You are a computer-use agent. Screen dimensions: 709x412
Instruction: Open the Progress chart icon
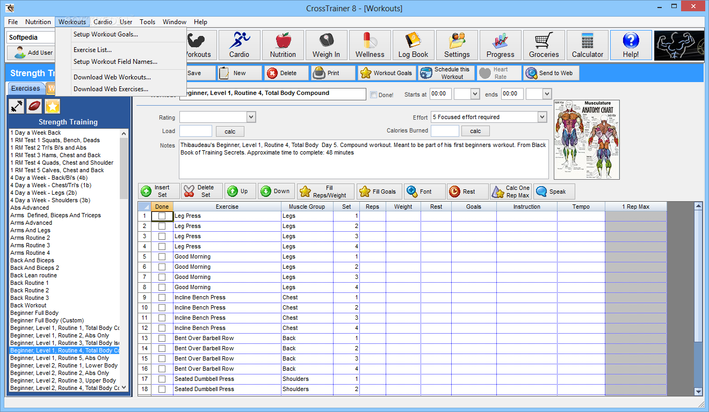point(501,45)
